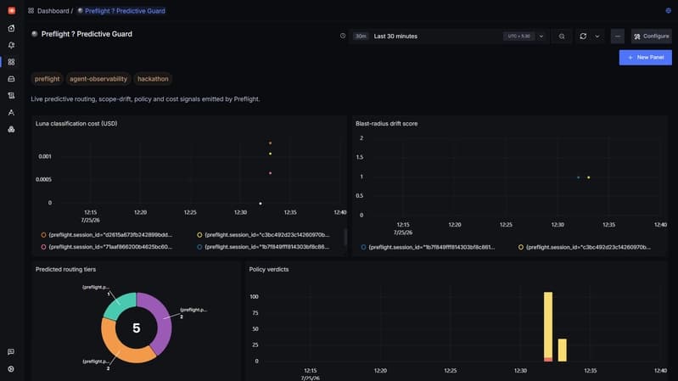
Task: Open the feedback chat icon in sidebar
Action: (x=11, y=351)
